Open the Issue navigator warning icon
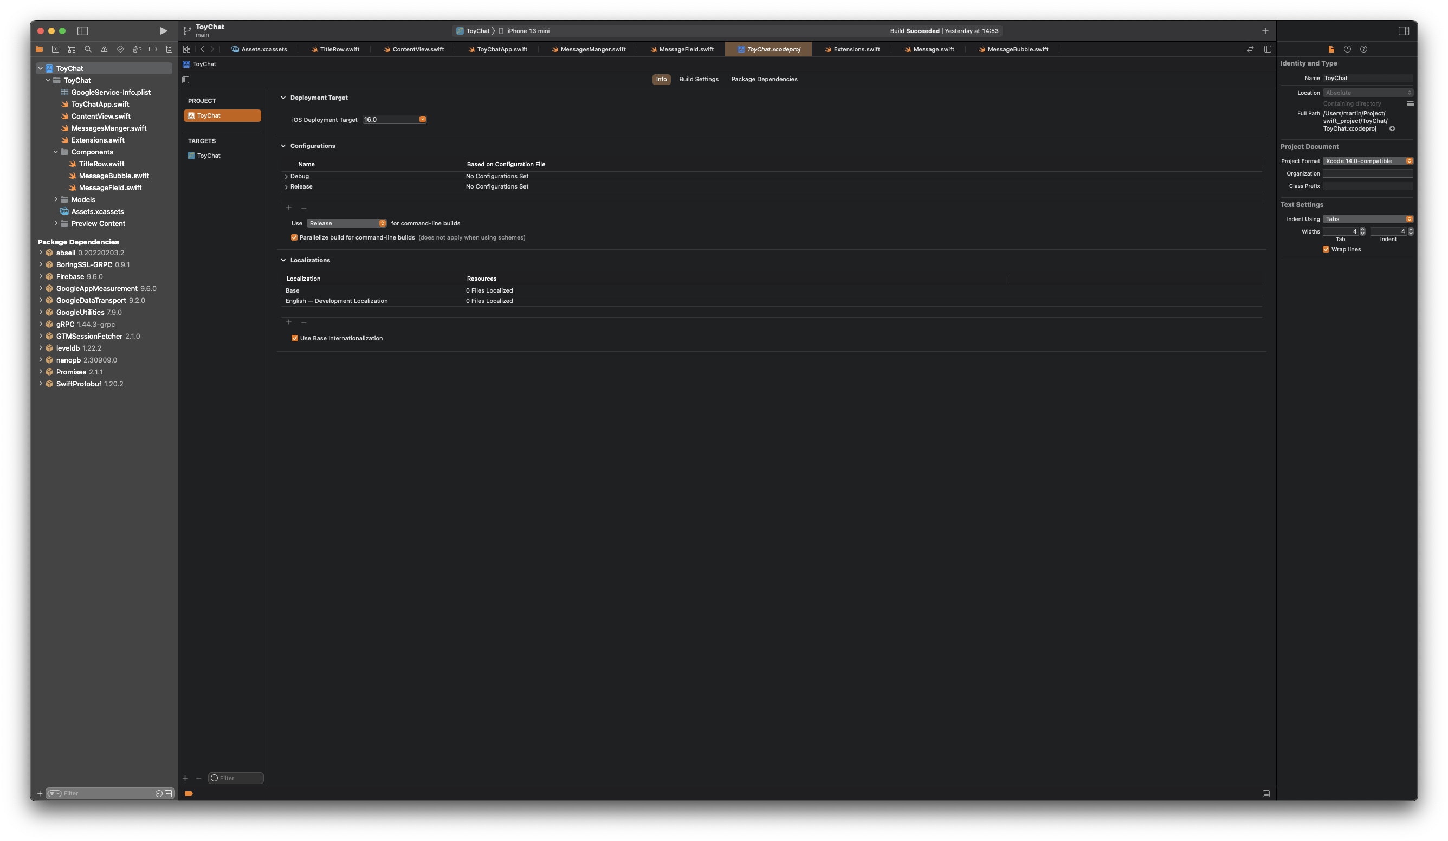The width and height of the screenshot is (1448, 841). (104, 49)
